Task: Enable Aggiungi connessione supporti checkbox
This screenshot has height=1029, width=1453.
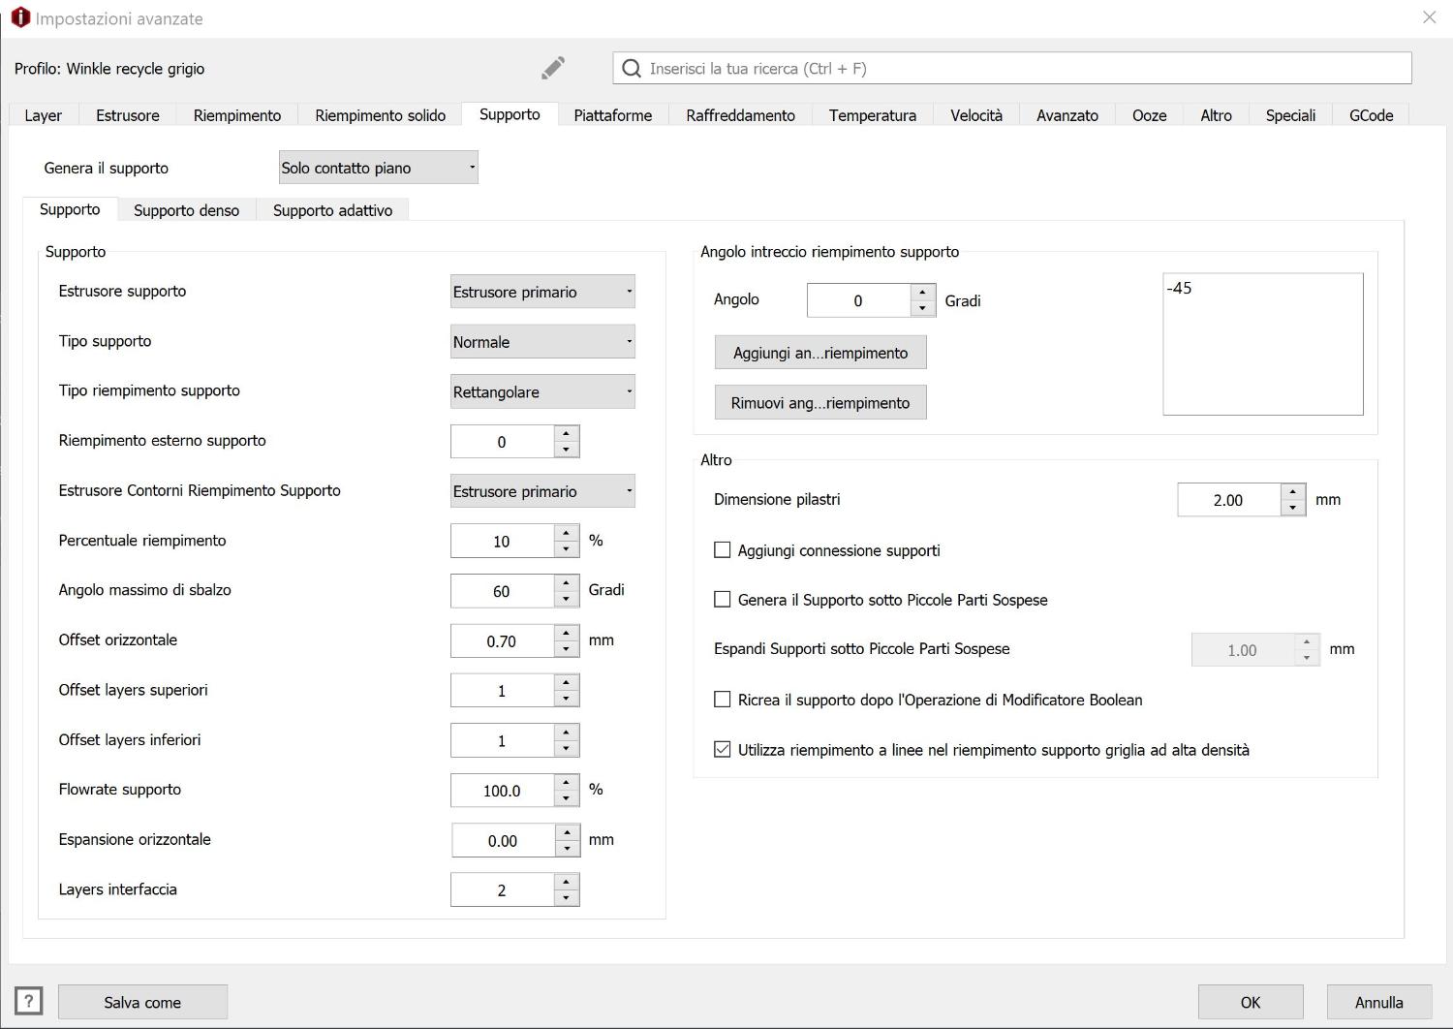Action: point(723,550)
